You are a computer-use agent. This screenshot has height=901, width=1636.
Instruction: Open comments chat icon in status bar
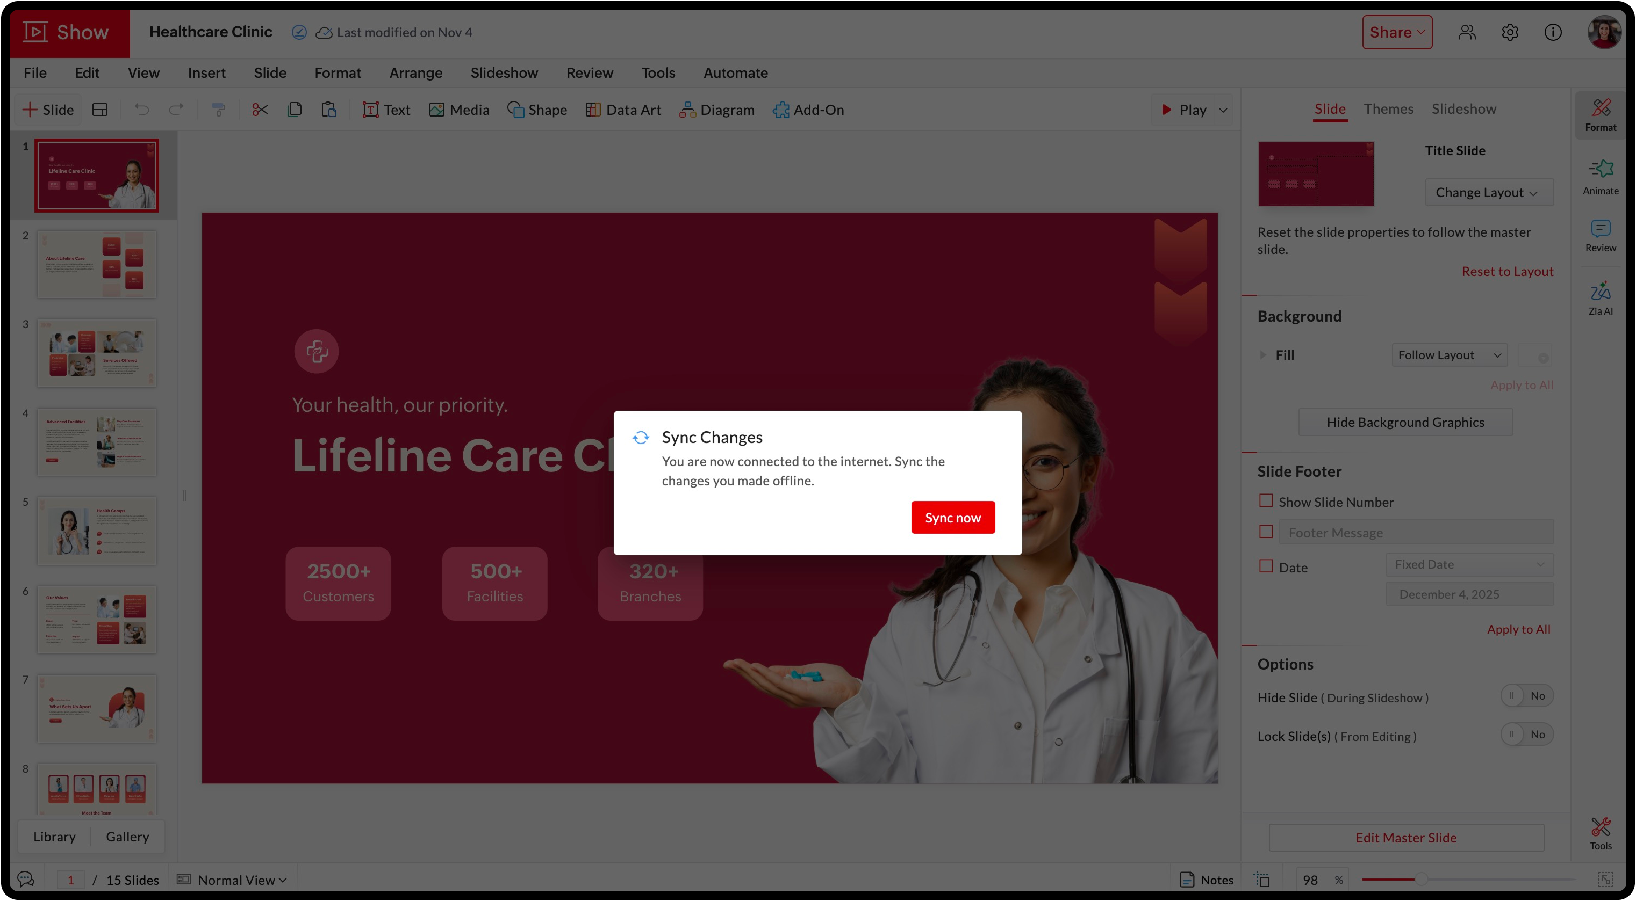pyautogui.click(x=26, y=879)
